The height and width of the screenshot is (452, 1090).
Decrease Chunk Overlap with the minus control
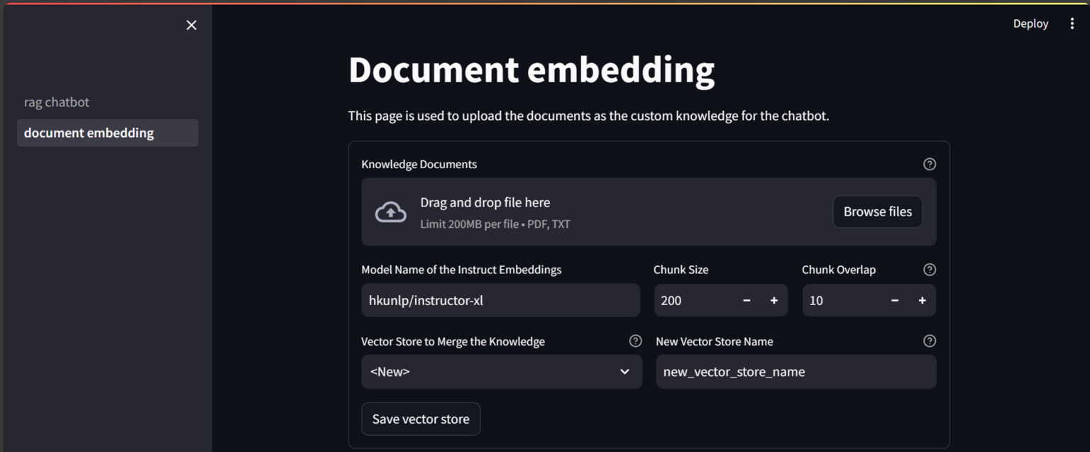[x=895, y=300]
